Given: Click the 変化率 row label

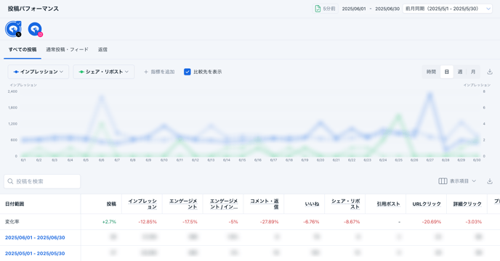Looking at the screenshot, I should click(12, 222).
